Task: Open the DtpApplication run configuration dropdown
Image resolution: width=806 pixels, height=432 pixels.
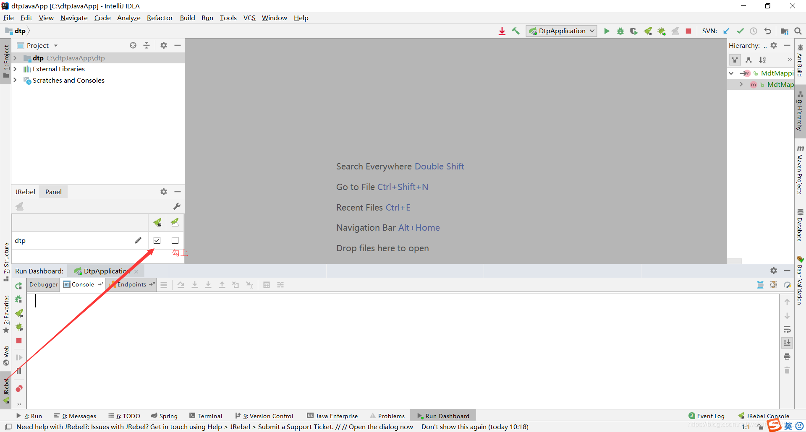Action: (562, 31)
